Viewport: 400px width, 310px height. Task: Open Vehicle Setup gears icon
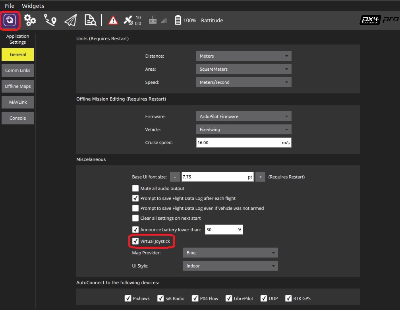(30, 20)
